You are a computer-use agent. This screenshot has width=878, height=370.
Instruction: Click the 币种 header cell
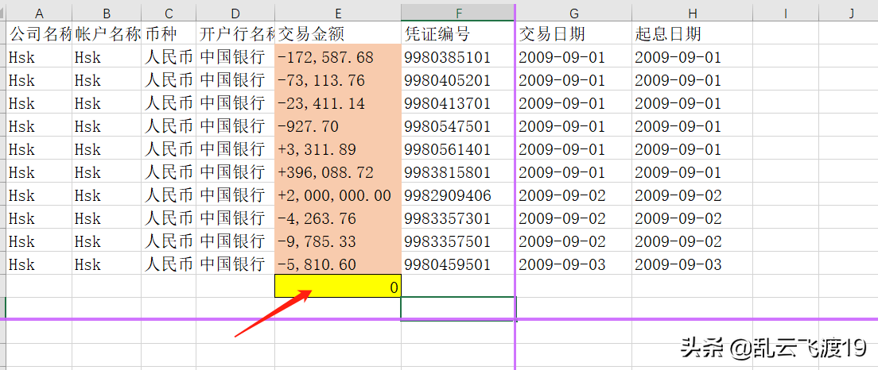169,33
